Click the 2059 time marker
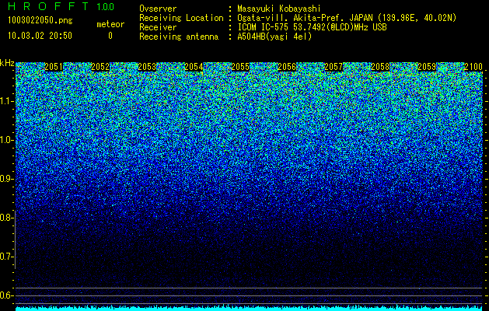The height and width of the screenshot is (311, 489). 427,67
